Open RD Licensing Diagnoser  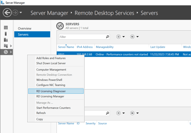point(56,91)
